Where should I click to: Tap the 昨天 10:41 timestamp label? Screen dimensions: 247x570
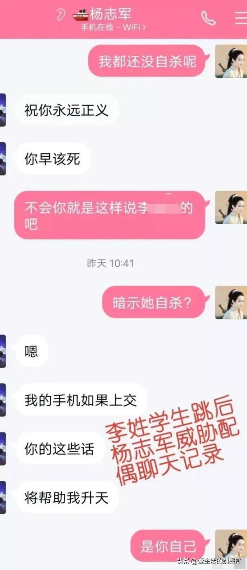pyautogui.click(x=111, y=263)
